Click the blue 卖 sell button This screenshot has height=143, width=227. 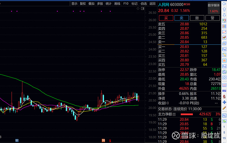(182, 18)
